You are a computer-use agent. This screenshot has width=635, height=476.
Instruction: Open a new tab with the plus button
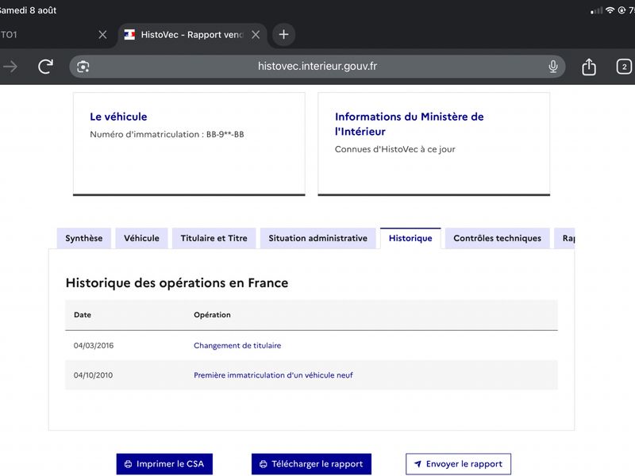(284, 34)
